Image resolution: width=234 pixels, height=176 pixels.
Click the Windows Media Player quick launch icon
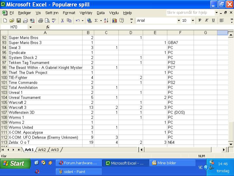[x=43, y=163]
